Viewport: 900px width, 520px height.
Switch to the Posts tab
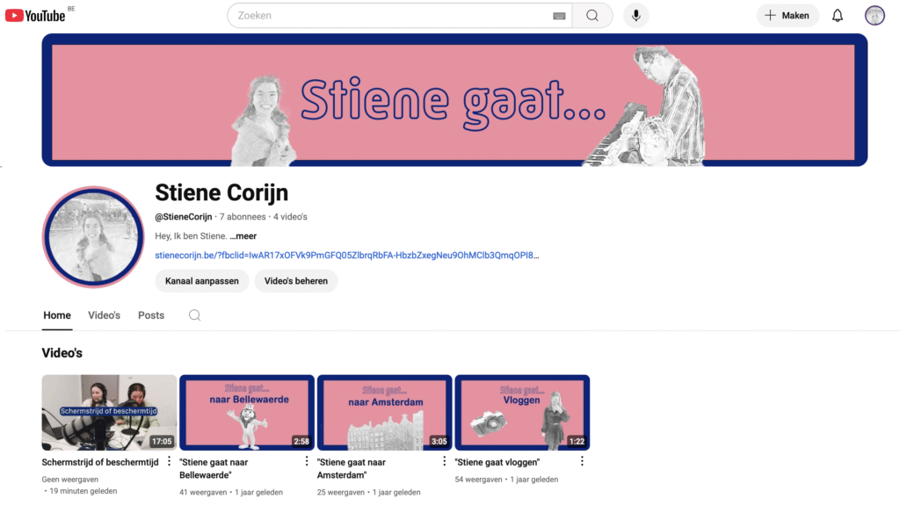coord(151,315)
